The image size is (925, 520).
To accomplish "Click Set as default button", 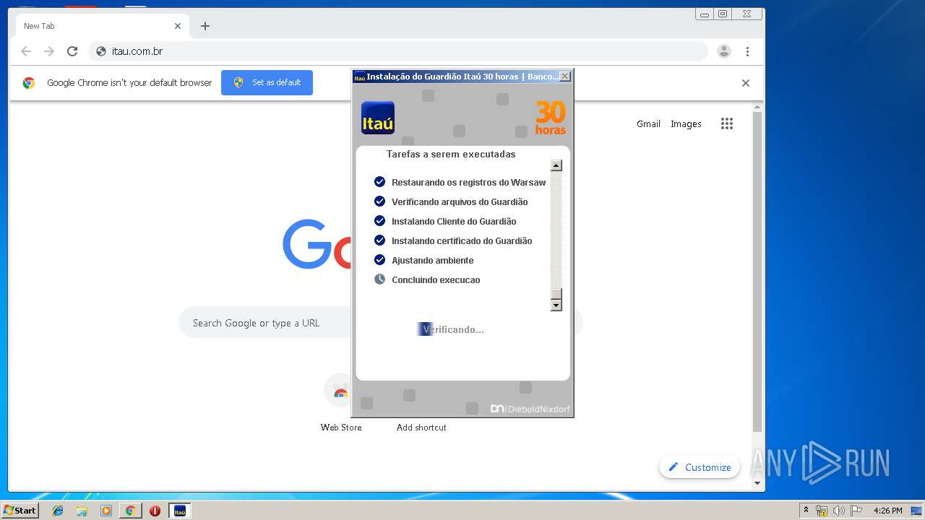I will click(x=267, y=82).
